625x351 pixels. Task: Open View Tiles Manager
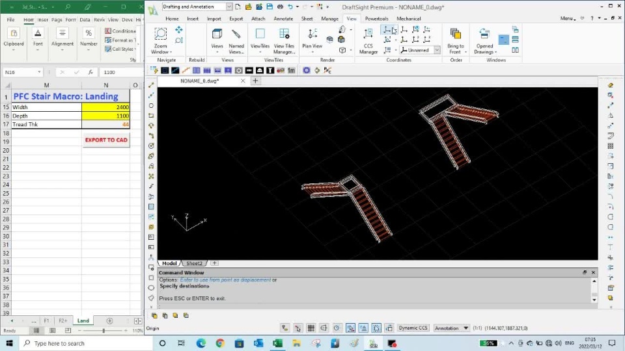(x=285, y=40)
